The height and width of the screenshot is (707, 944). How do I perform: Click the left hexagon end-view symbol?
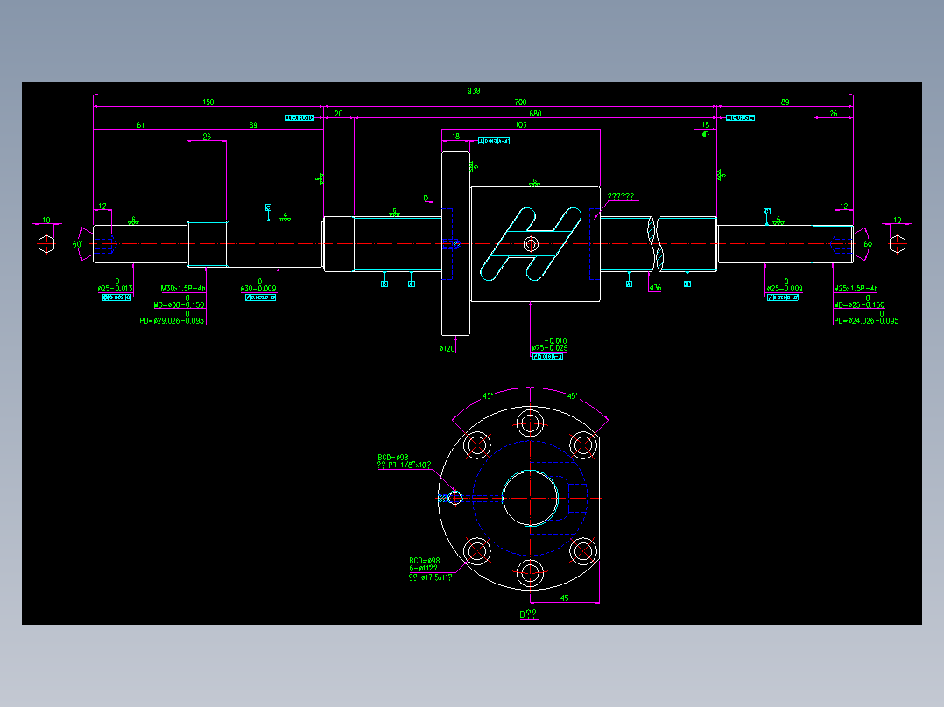click(46, 244)
